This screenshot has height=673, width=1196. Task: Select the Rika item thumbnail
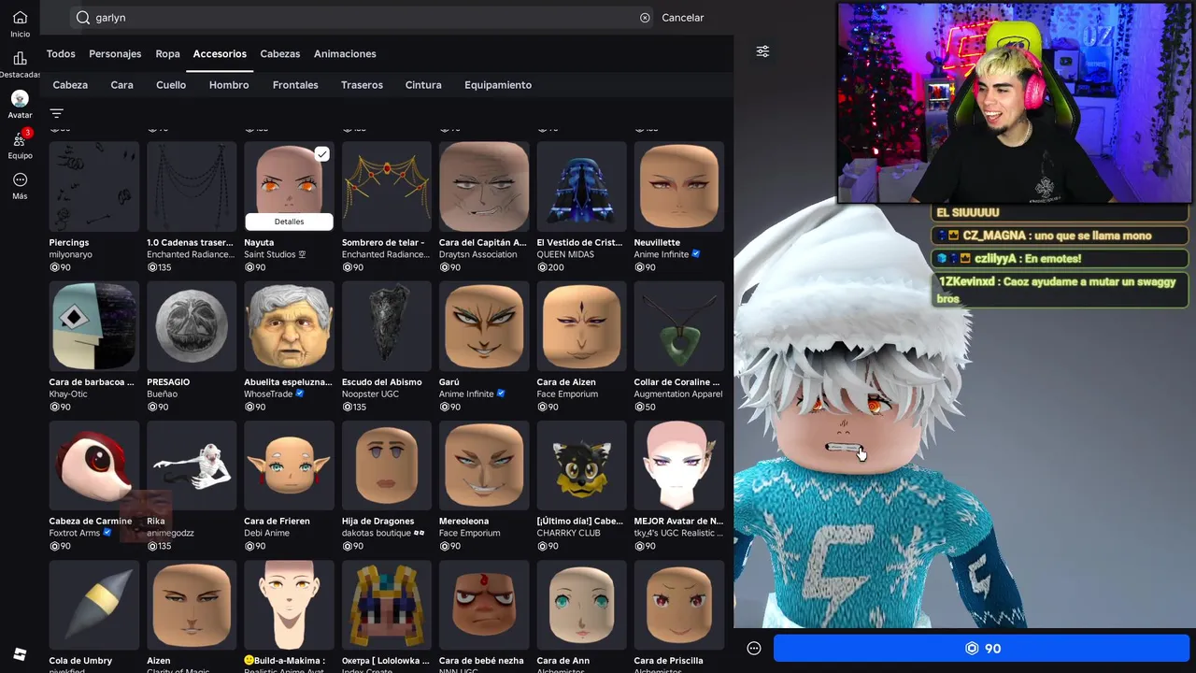[x=192, y=465]
